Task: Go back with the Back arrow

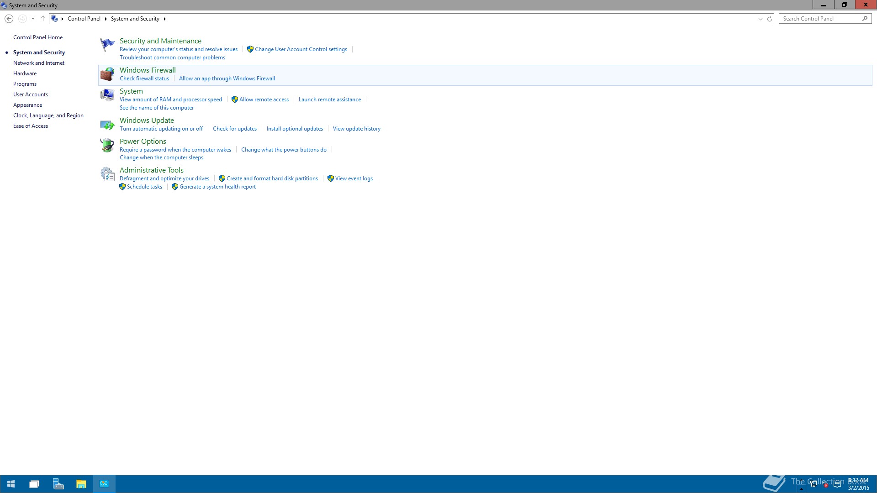Action: click(x=9, y=19)
